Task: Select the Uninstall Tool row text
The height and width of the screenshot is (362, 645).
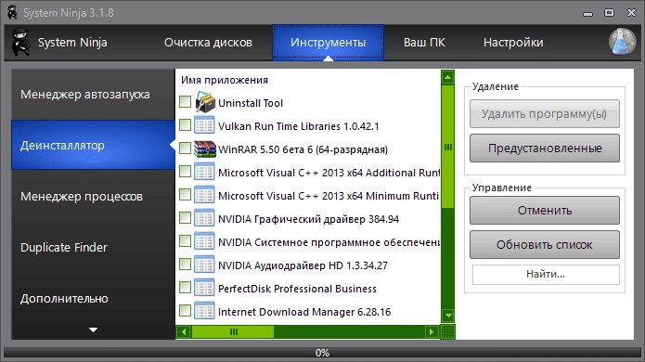Action: [251, 103]
